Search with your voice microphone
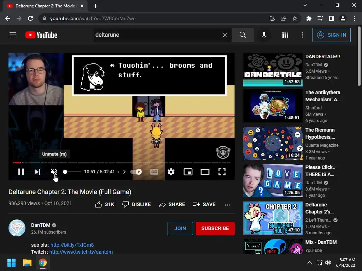362x271 pixels. coord(264,35)
